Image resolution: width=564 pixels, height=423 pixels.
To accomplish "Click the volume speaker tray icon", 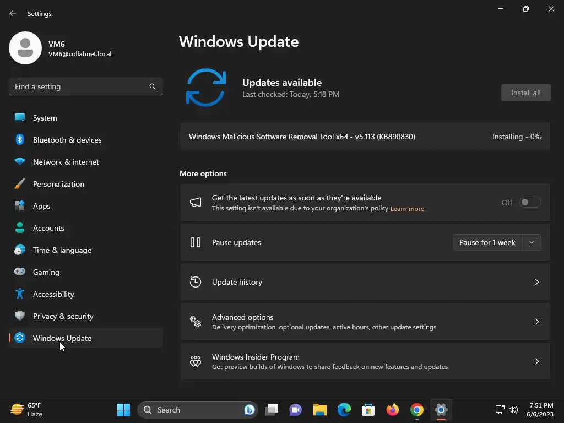I will pos(513,410).
